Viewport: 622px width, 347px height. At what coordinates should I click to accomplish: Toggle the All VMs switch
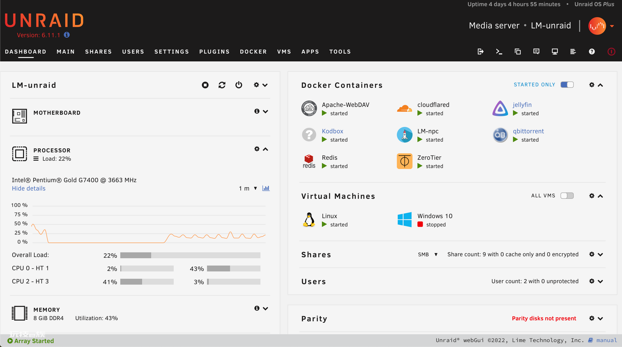(x=567, y=196)
